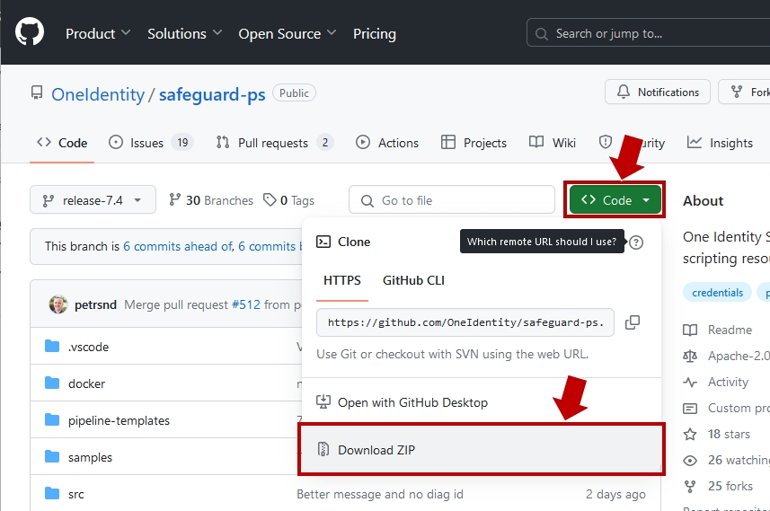Click the Pull requests count badge 2
This screenshot has width=770, height=511.
[x=324, y=143]
